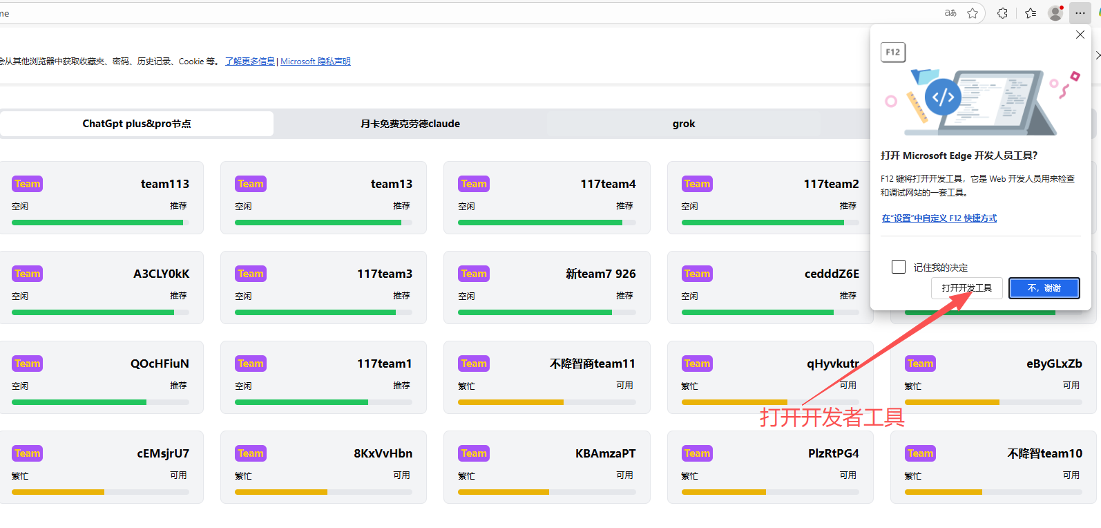
Task: Check the 记住我的决定 checkbox
Action: pyautogui.click(x=899, y=267)
